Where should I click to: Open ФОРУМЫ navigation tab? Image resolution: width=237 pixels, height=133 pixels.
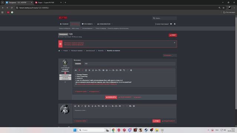[75, 24]
